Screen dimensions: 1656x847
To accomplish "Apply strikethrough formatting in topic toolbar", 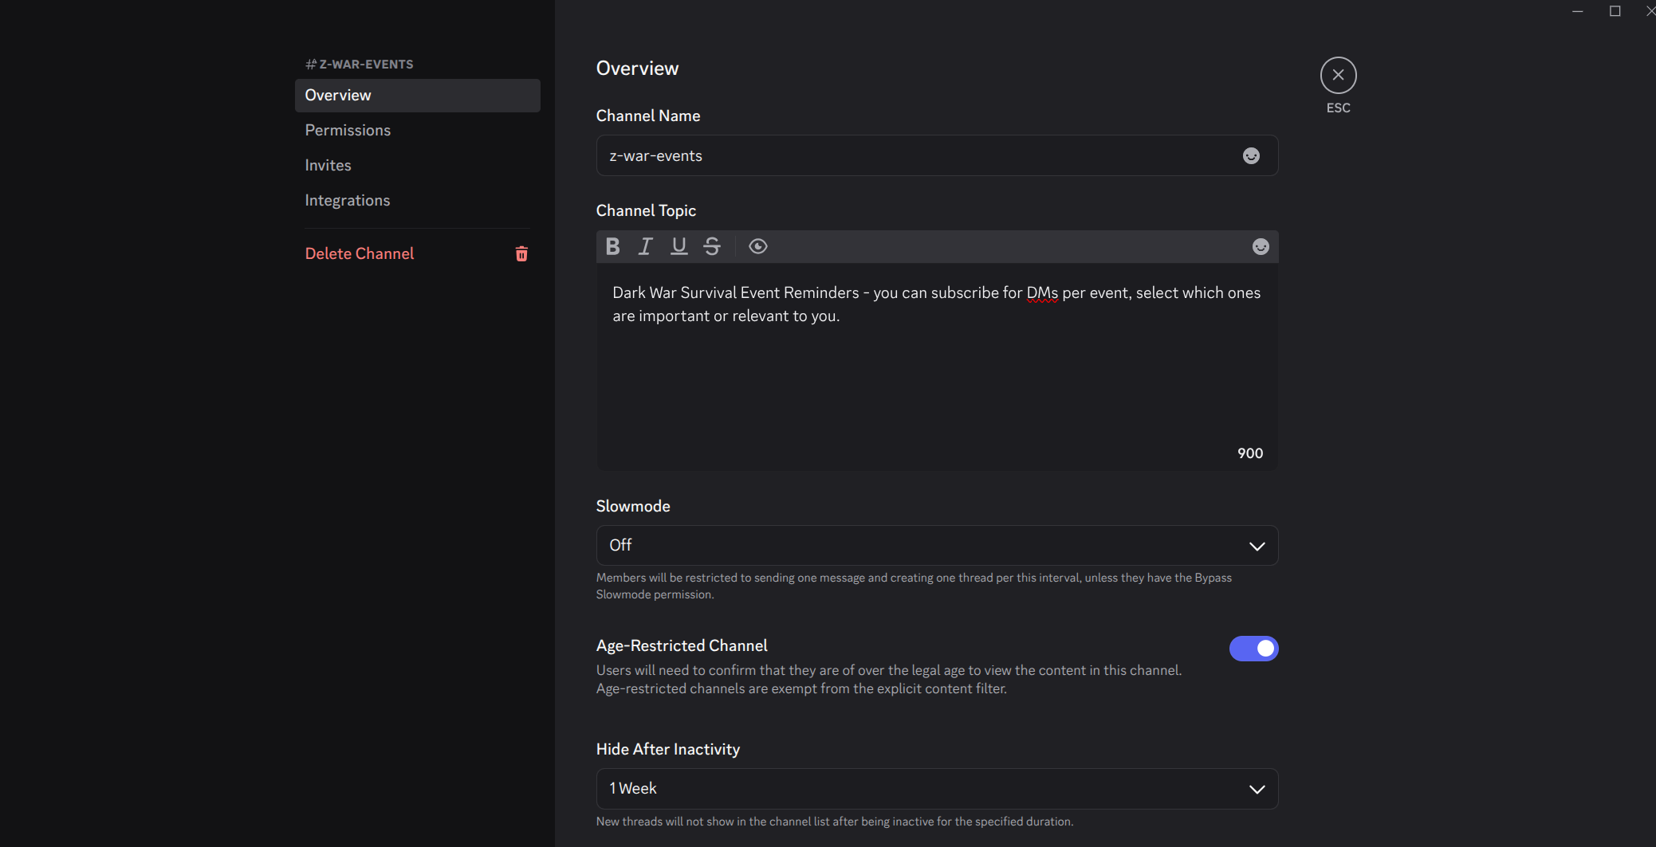I will 712,246.
